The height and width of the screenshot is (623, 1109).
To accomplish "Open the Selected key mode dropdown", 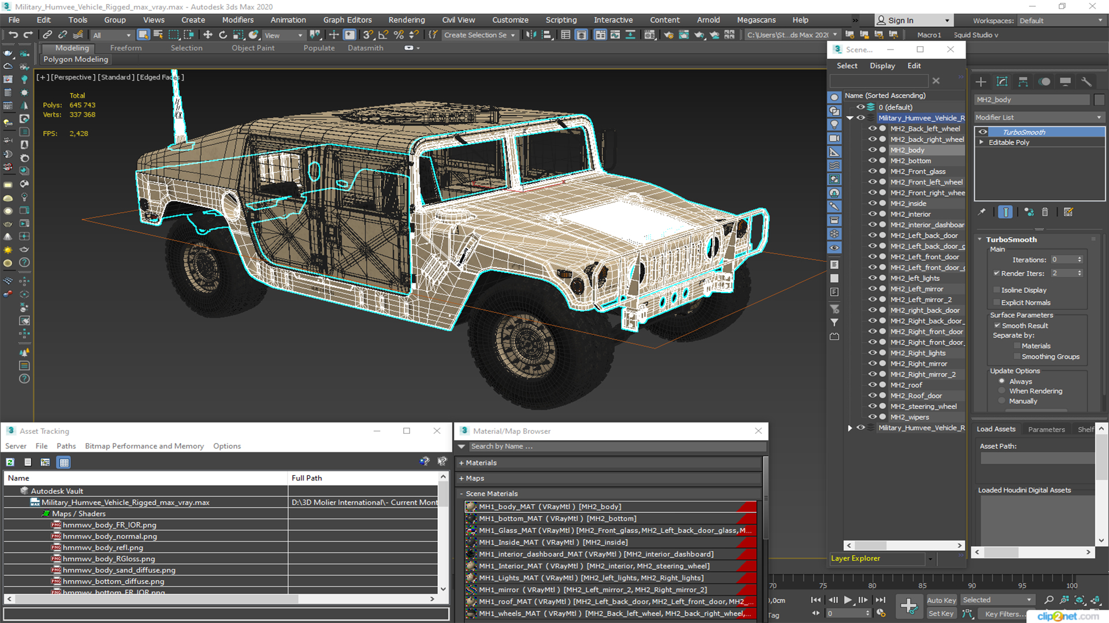I will click(x=997, y=601).
